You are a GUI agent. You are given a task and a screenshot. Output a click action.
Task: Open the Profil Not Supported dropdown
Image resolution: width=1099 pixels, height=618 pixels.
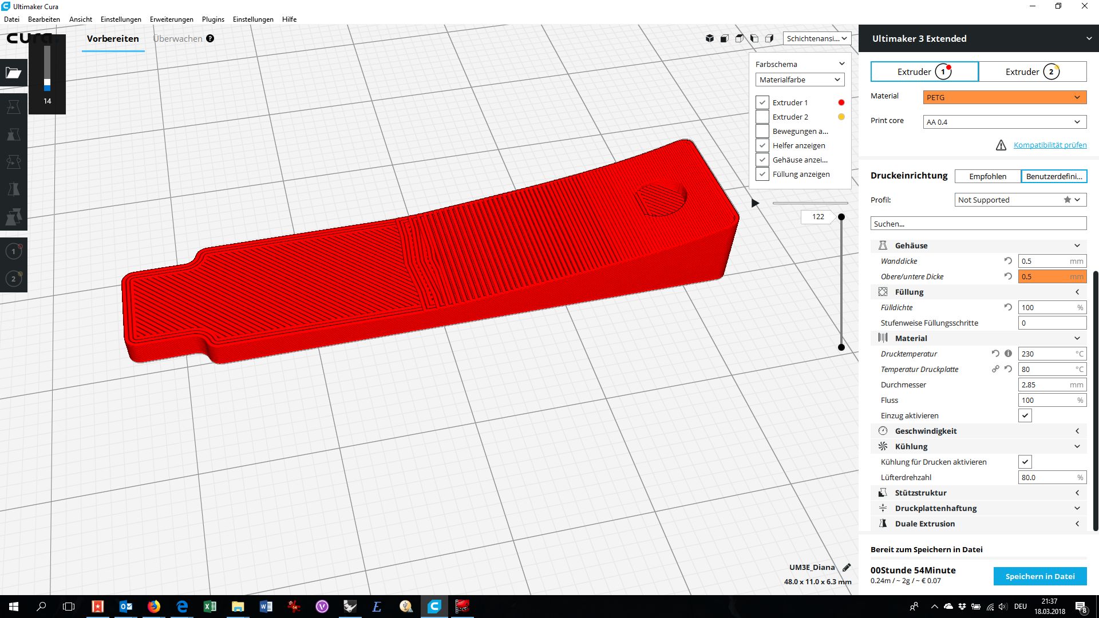click(x=1021, y=200)
